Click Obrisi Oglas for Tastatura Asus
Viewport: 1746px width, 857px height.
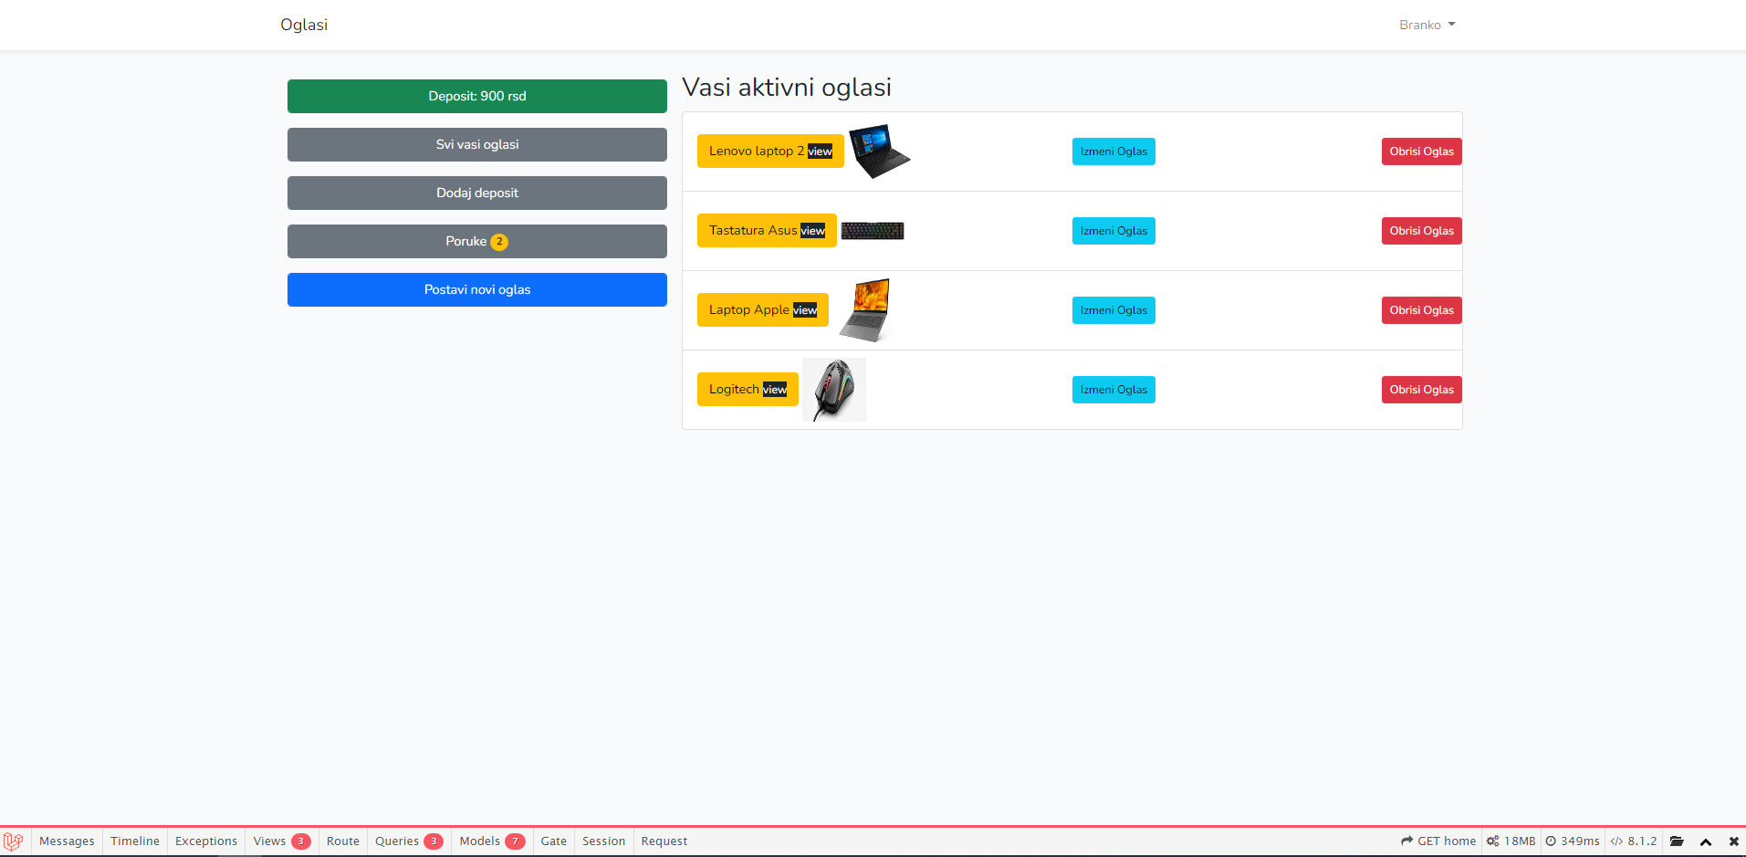(x=1420, y=230)
